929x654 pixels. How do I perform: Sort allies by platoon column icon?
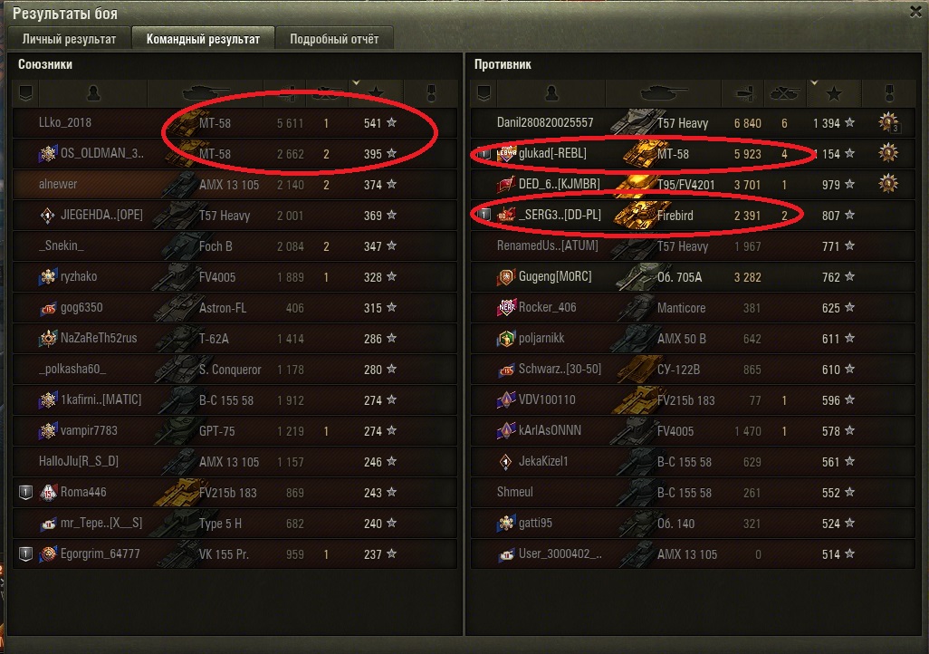click(25, 93)
